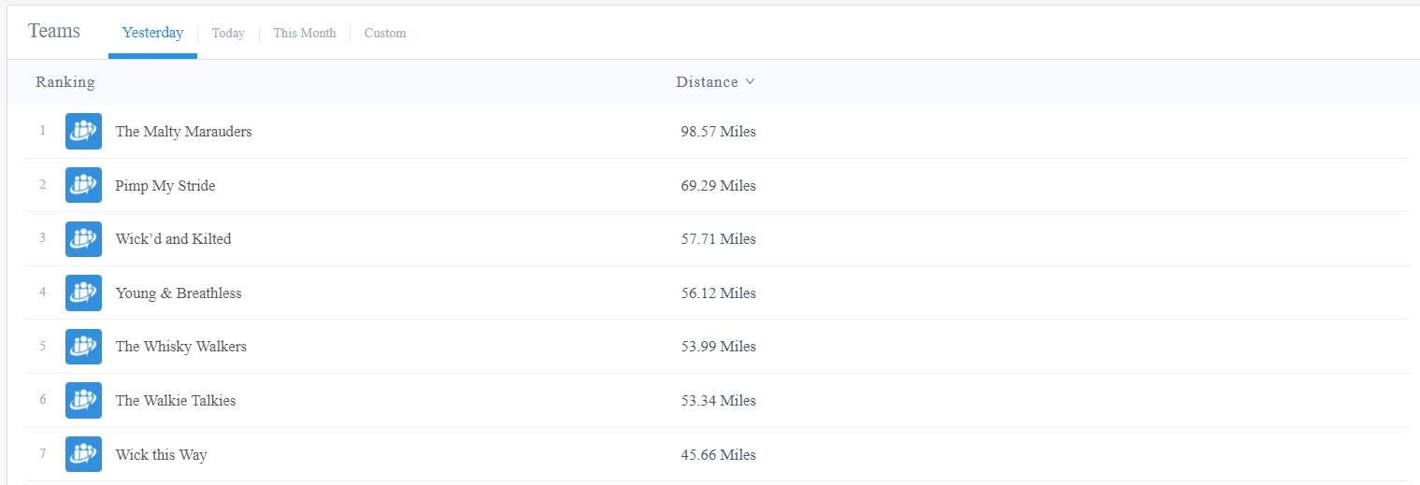Image resolution: width=1420 pixels, height=485 pixels.
Task: Select the Custom date range tab
Action: (x=385, y=34)
